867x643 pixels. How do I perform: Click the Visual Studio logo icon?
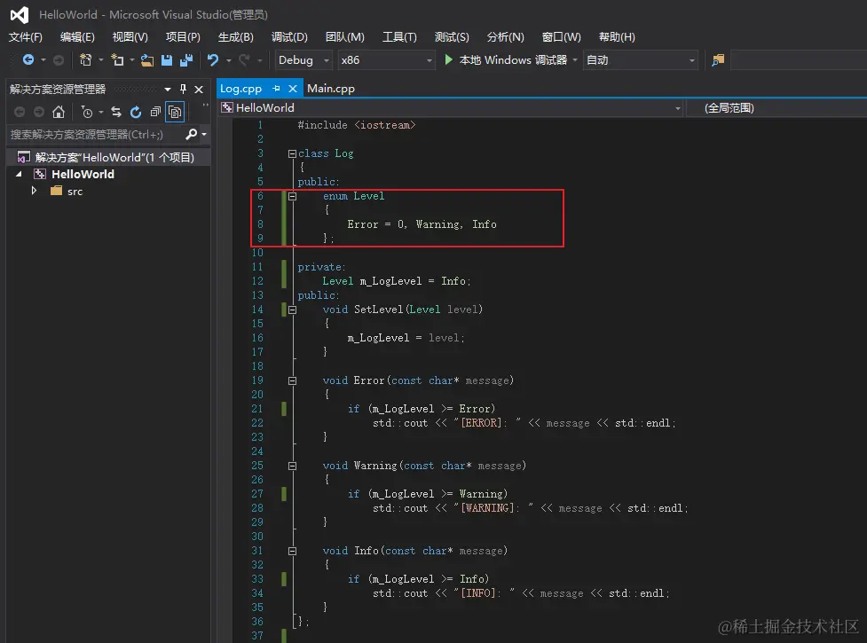(20, 14)
